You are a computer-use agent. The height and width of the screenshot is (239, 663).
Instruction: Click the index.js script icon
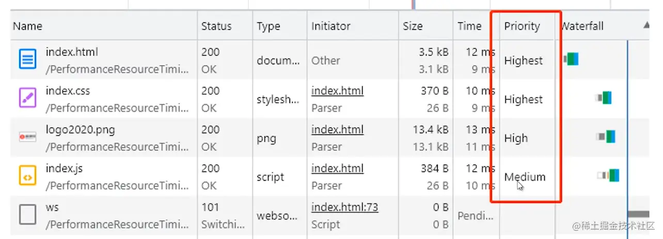point(27,176)
